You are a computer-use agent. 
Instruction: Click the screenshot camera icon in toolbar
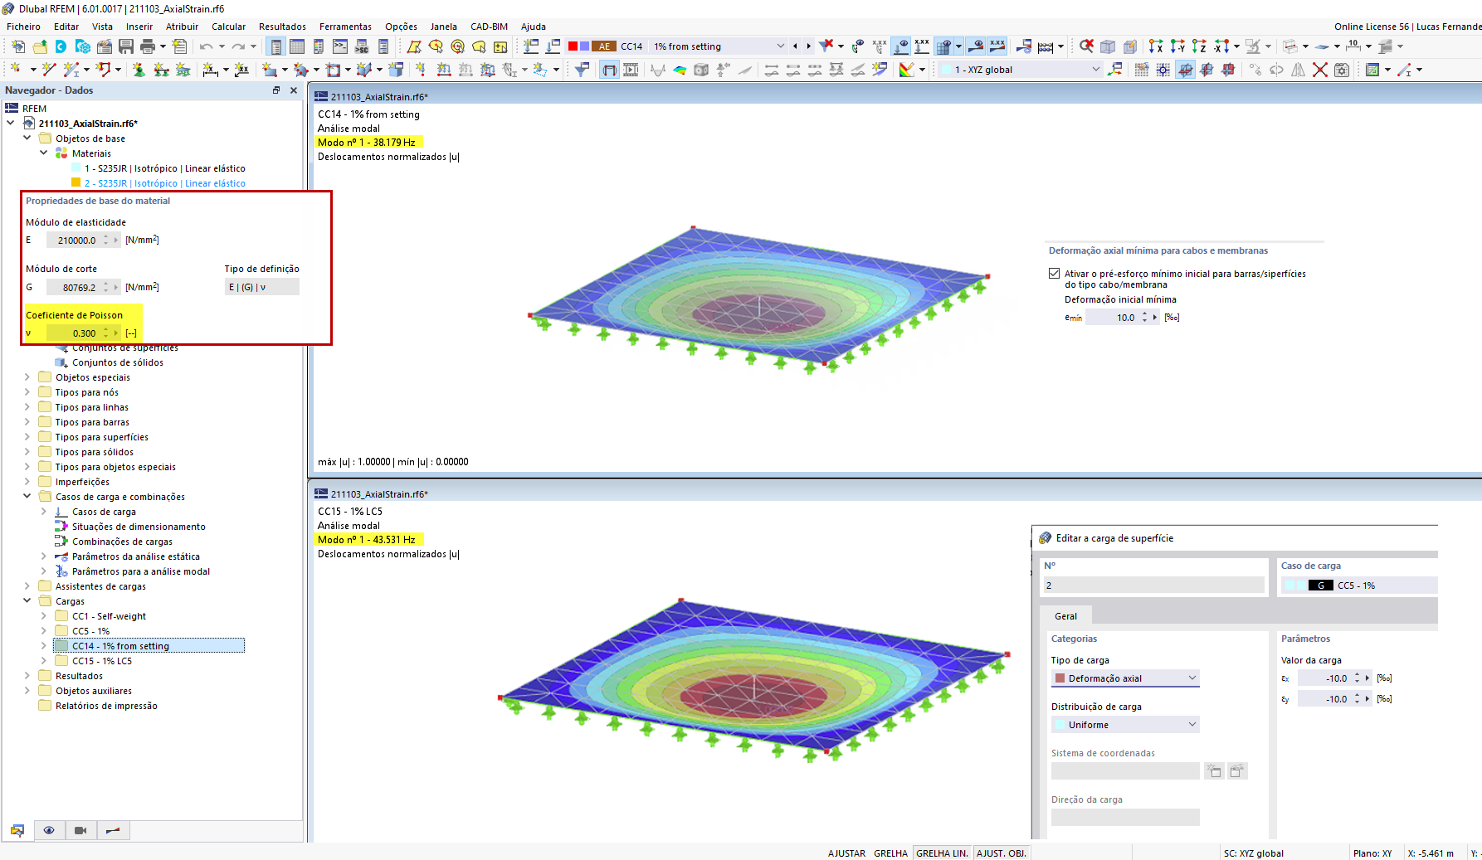[x=1342, y=70]
